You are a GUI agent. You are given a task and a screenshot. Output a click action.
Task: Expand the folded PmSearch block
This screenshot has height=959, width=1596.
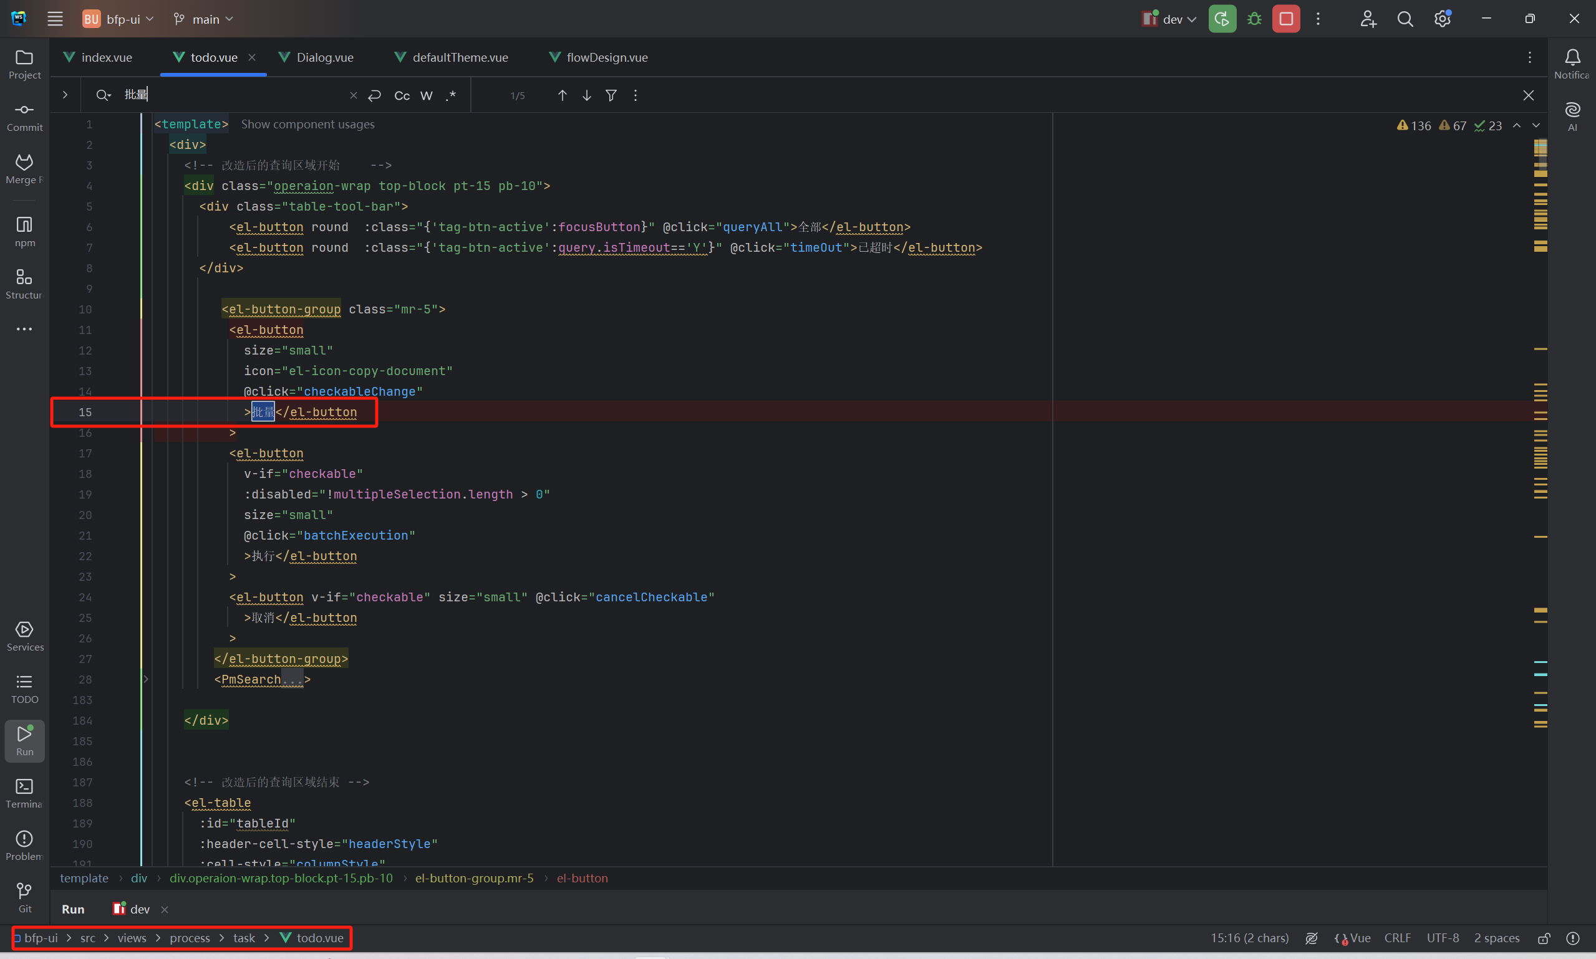[x=146, y=679]
